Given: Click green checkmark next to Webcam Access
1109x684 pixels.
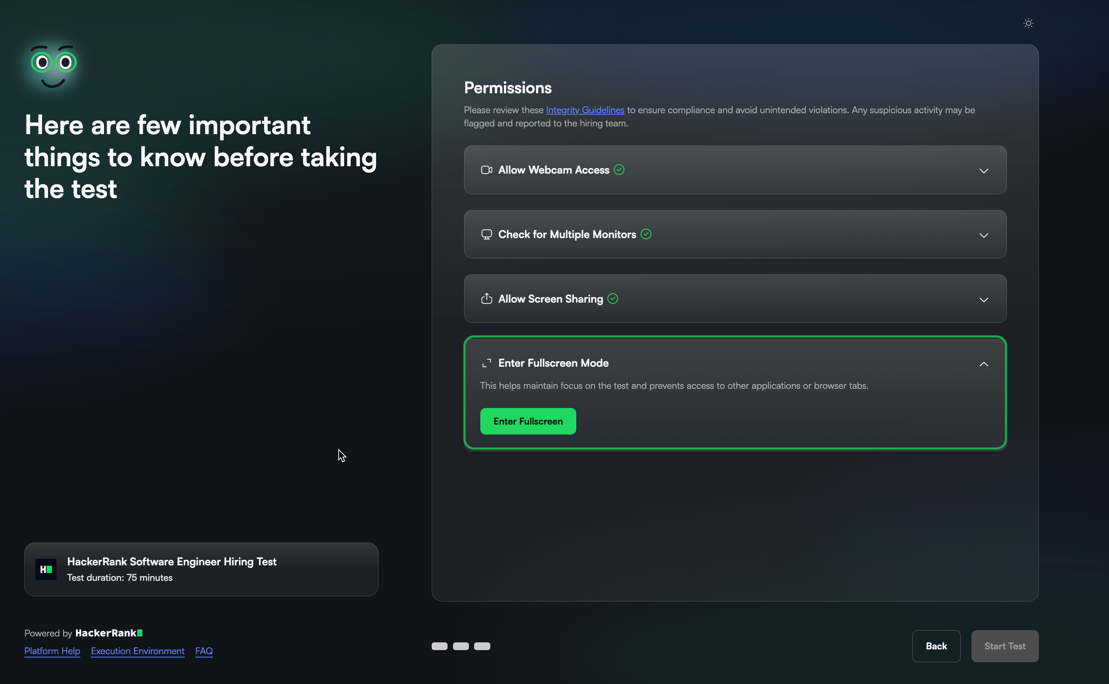Looking at the screenshot, I should (619, 170).
